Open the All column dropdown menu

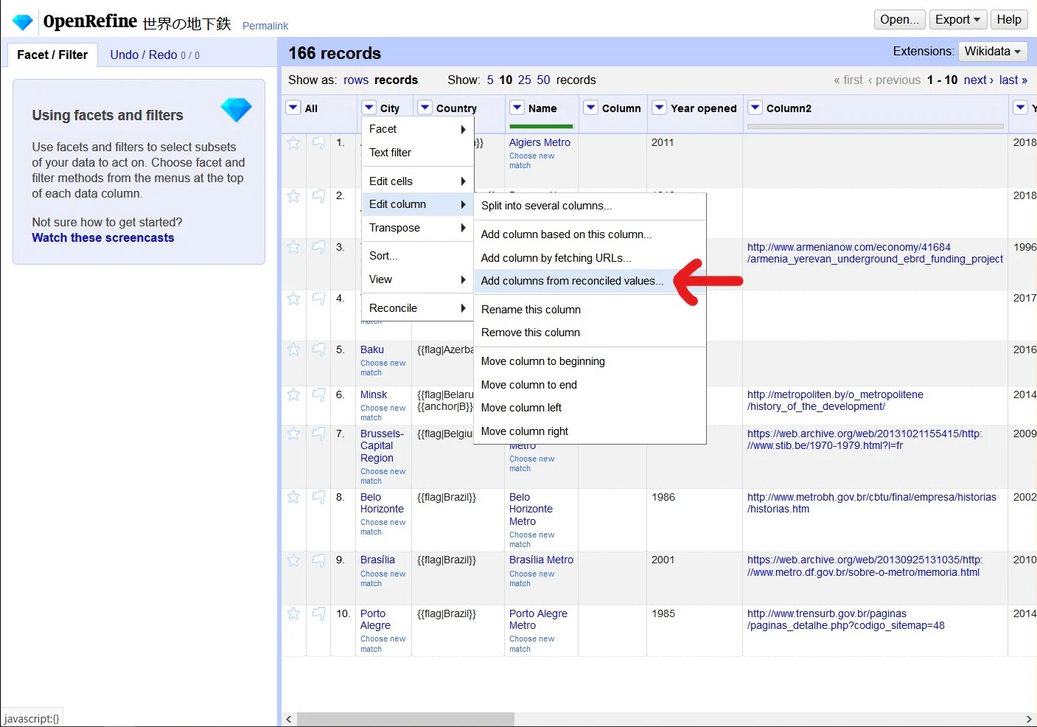tap(293, 108)
